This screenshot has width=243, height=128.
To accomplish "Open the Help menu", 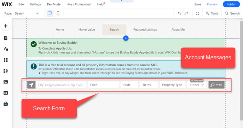I will point(100,4).
